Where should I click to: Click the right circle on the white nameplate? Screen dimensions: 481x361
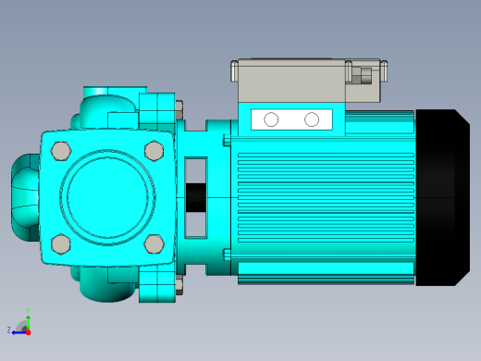(312, 119)
